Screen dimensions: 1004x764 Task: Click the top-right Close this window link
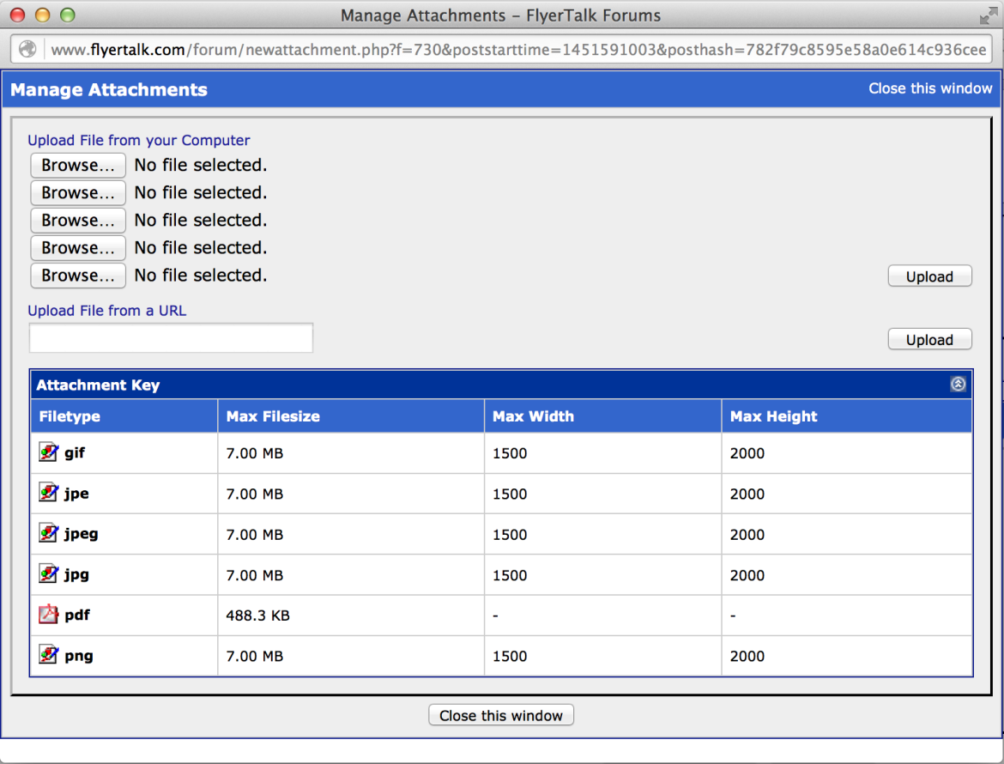coord(930,88)
